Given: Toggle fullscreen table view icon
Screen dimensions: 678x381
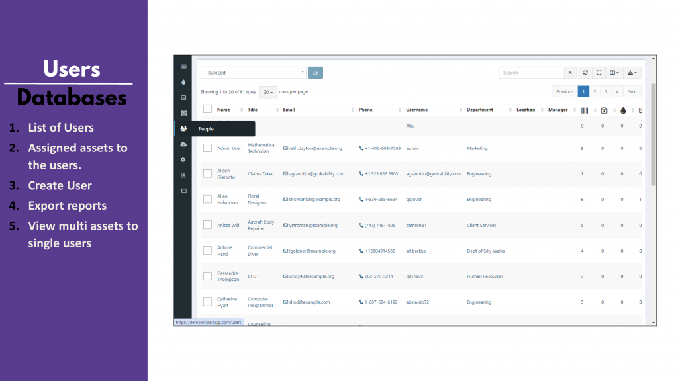Looking at the screenshot, I should tap(599, 73).
